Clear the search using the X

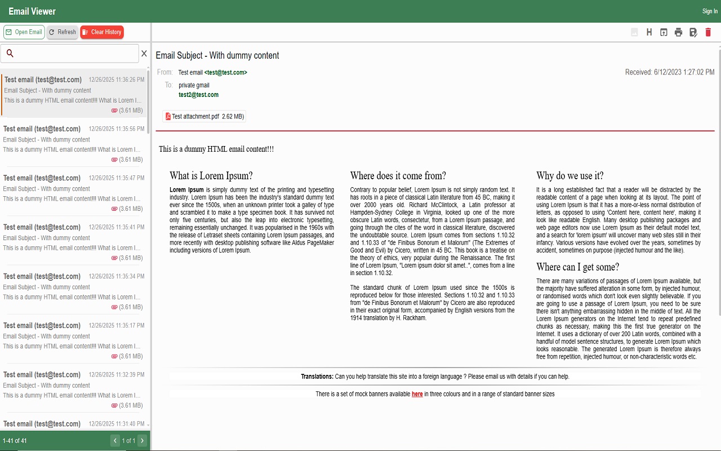click(144, 53)
